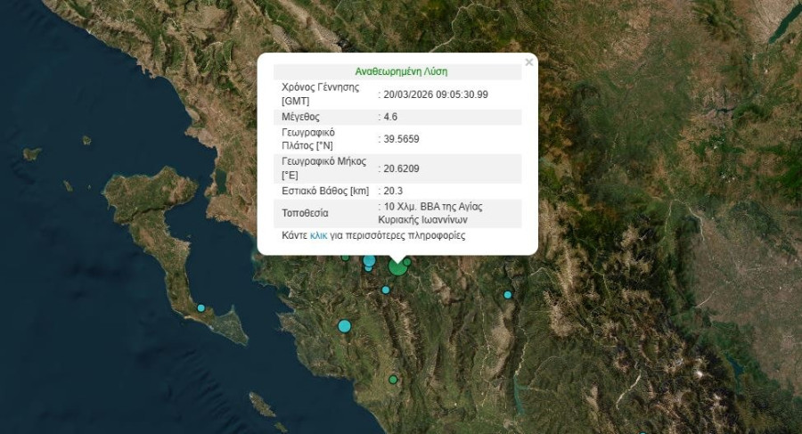
Task: Select the small green marker right of the large green one
Action: (x=407, y=261)
